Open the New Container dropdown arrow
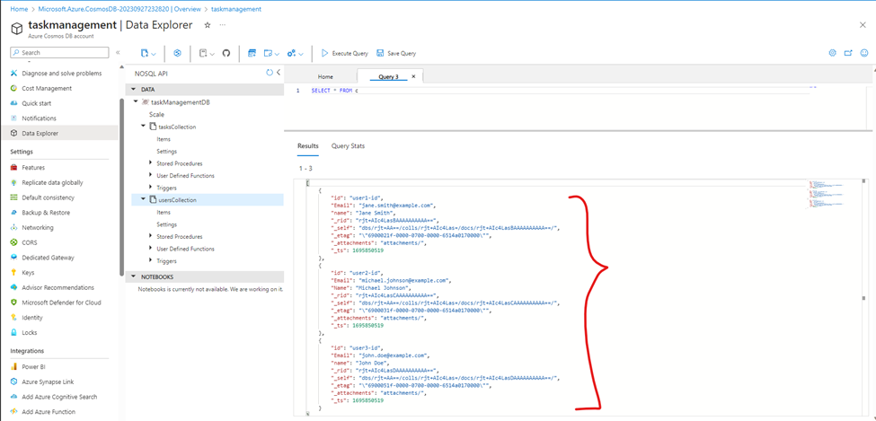 click(x=154, y=54)
